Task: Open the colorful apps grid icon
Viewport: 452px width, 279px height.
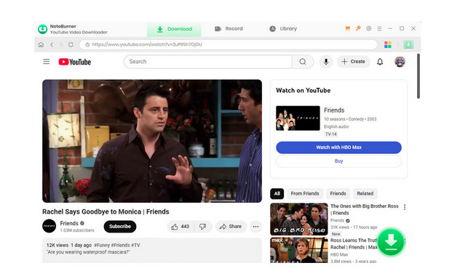Action: point(388,44)
